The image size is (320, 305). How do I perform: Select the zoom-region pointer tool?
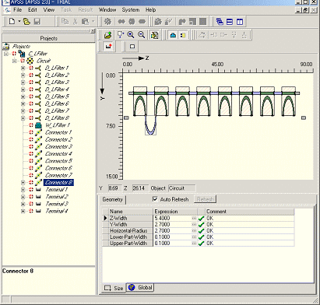click(x=120, y=35)
